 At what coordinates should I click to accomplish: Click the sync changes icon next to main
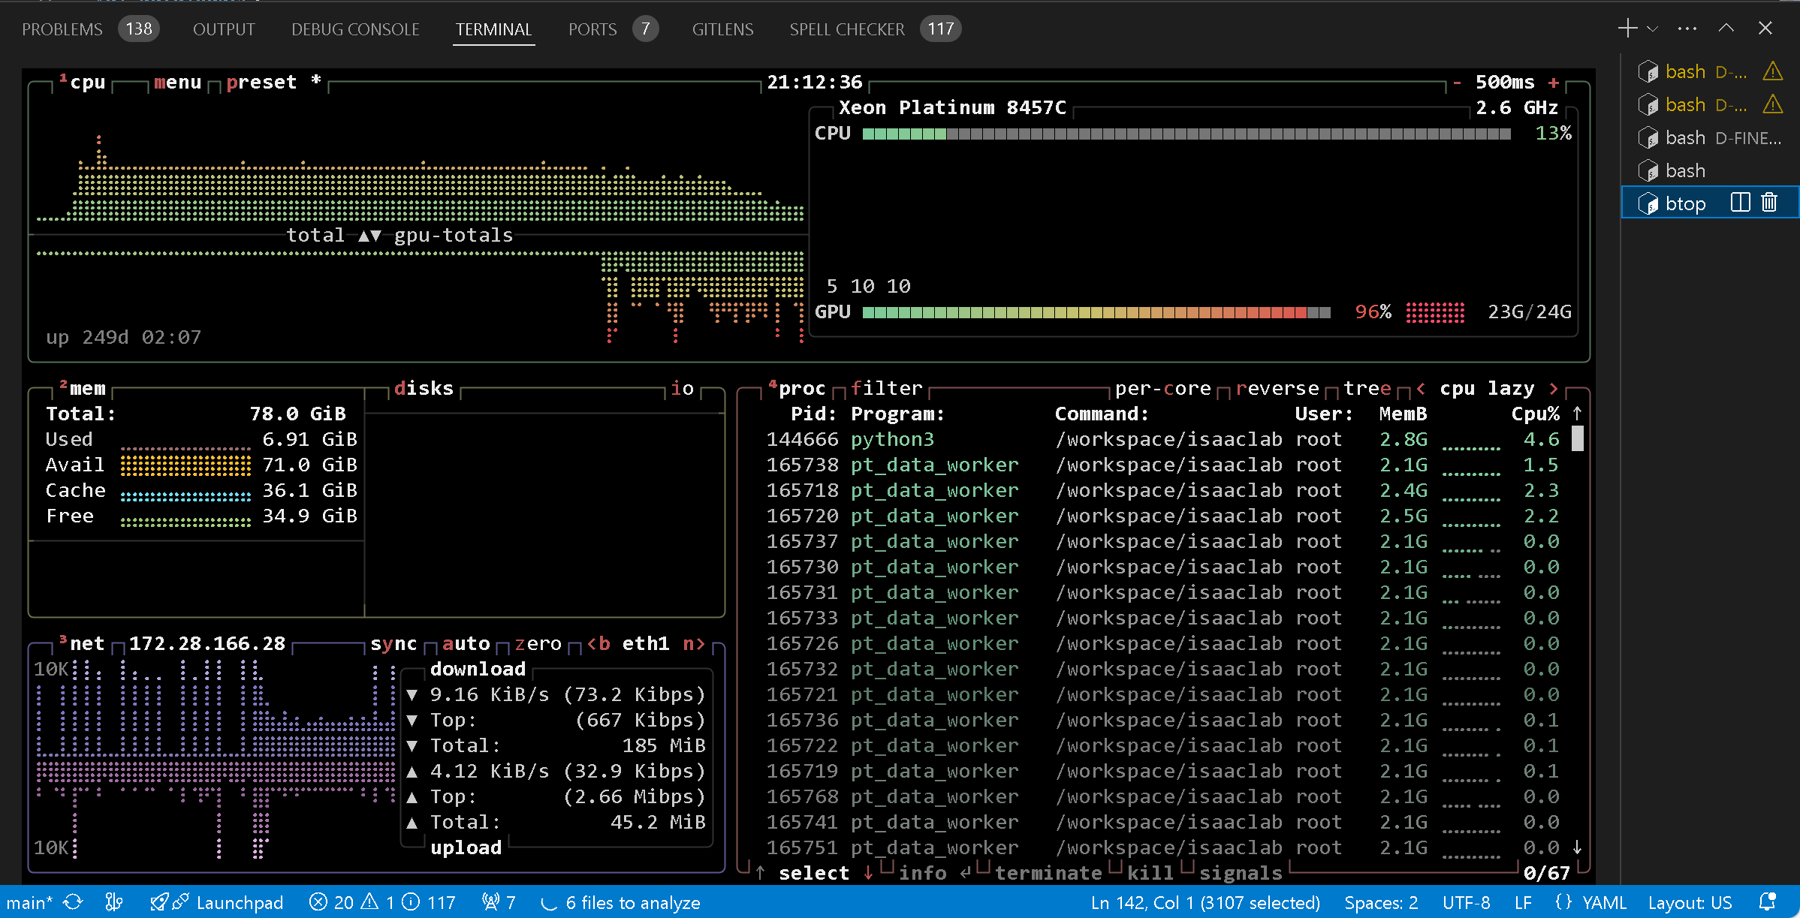pyautogui.click(x=73, y=901)
